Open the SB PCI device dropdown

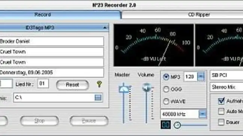tap(227, 75)
